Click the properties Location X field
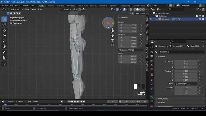Viewport: 206px width, 116px height. [x=186, y=61]
